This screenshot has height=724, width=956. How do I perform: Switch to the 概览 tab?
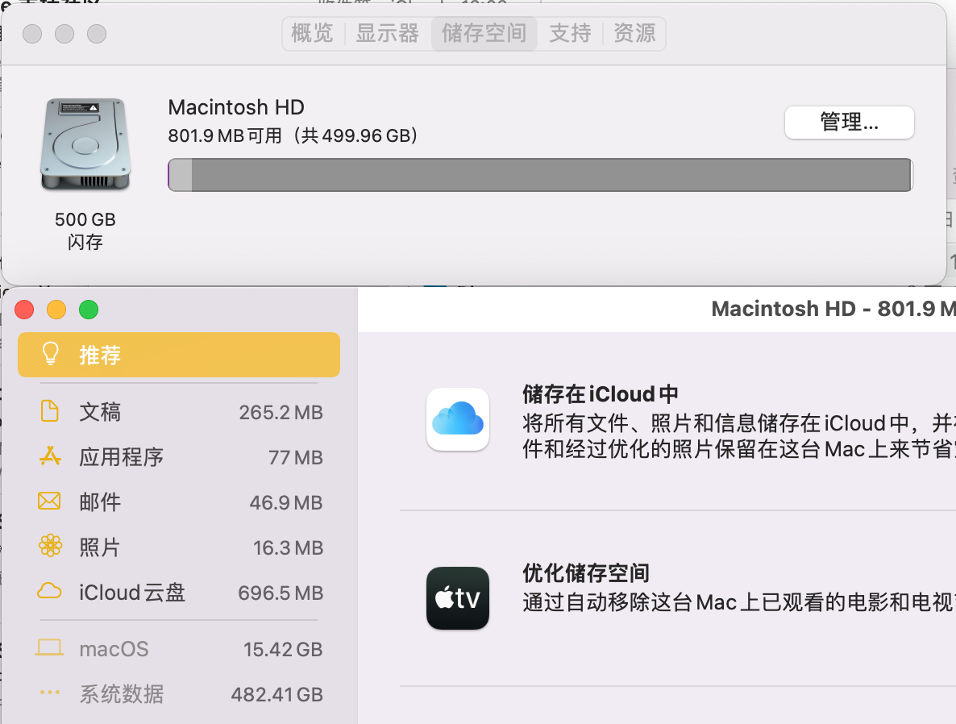click(x=312, y=34)
